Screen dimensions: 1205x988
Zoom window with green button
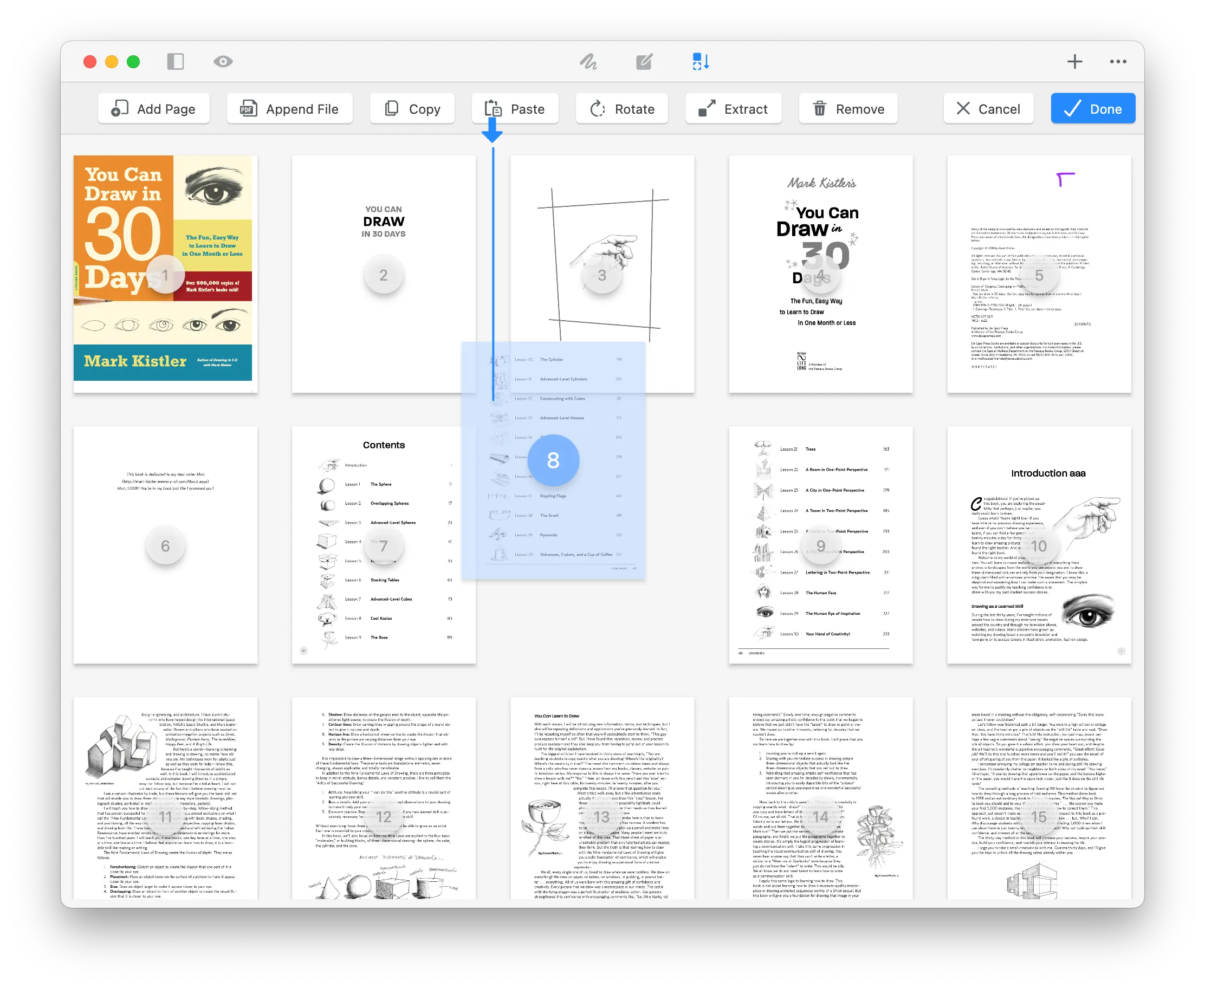(x=133, y=61)
